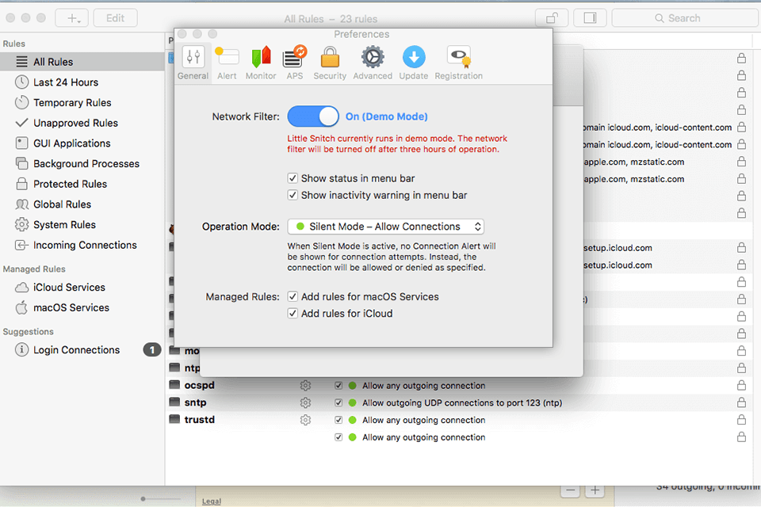Image resolution: width=761 pixels, height=507 pixels.
Task: Open the APS preferences tab
Action: point(295,63)
